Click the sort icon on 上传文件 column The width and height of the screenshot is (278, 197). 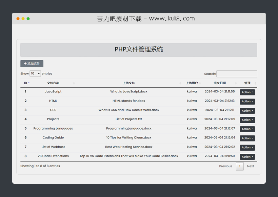point(180,83)
